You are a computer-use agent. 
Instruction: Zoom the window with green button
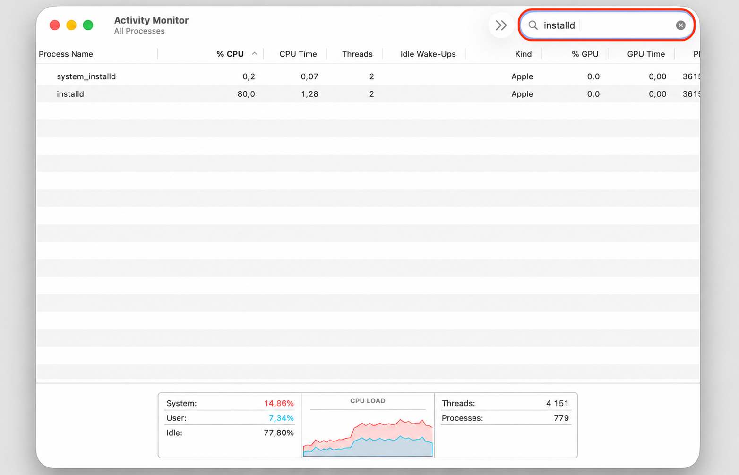88,25
